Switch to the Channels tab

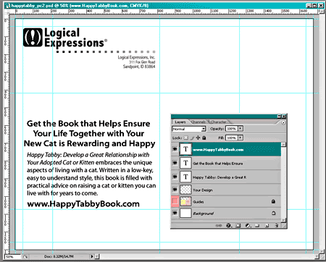[x=198, y=122]
